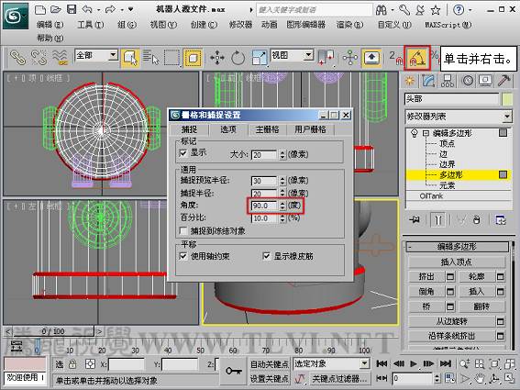The image size is (520, 390).
Task: Undo the last action
Action: point(87,9)
